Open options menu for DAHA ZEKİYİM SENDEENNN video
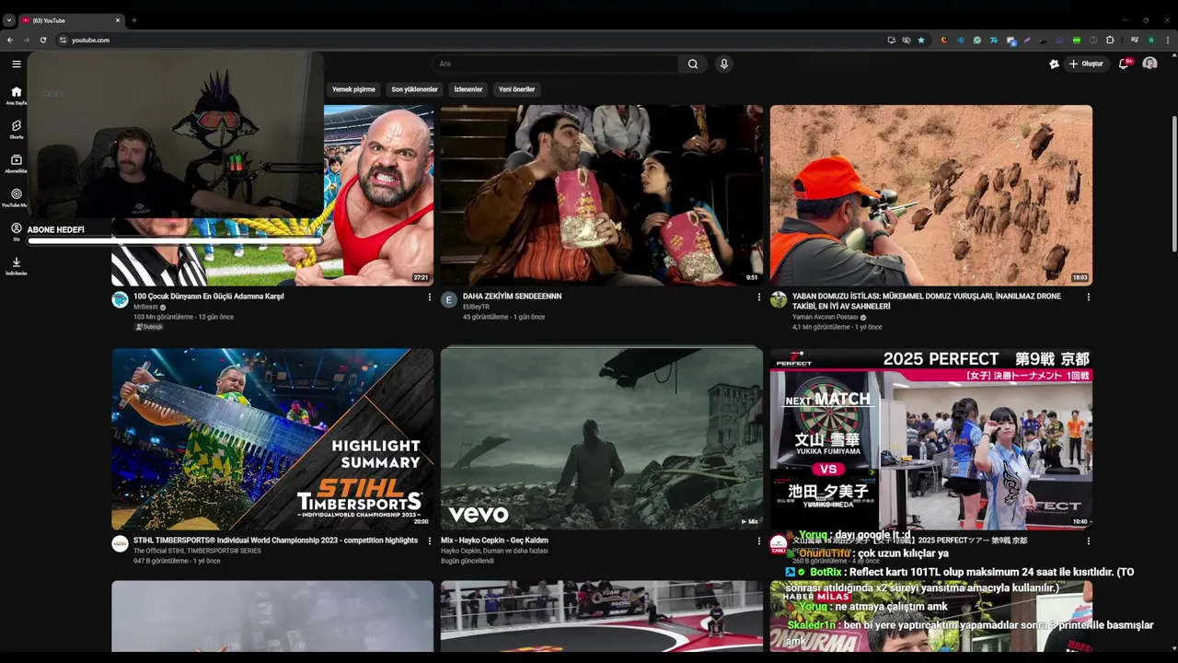This screenshot has width=1178, height=663. pyautogui.click(x=758, y=297)
